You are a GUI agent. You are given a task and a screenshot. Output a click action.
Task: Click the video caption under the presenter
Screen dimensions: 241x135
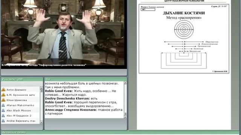(x=44, y=65)
